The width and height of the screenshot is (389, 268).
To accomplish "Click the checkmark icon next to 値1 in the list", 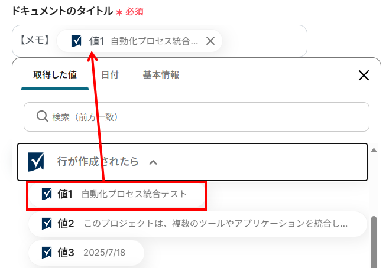I will point(47,194).
